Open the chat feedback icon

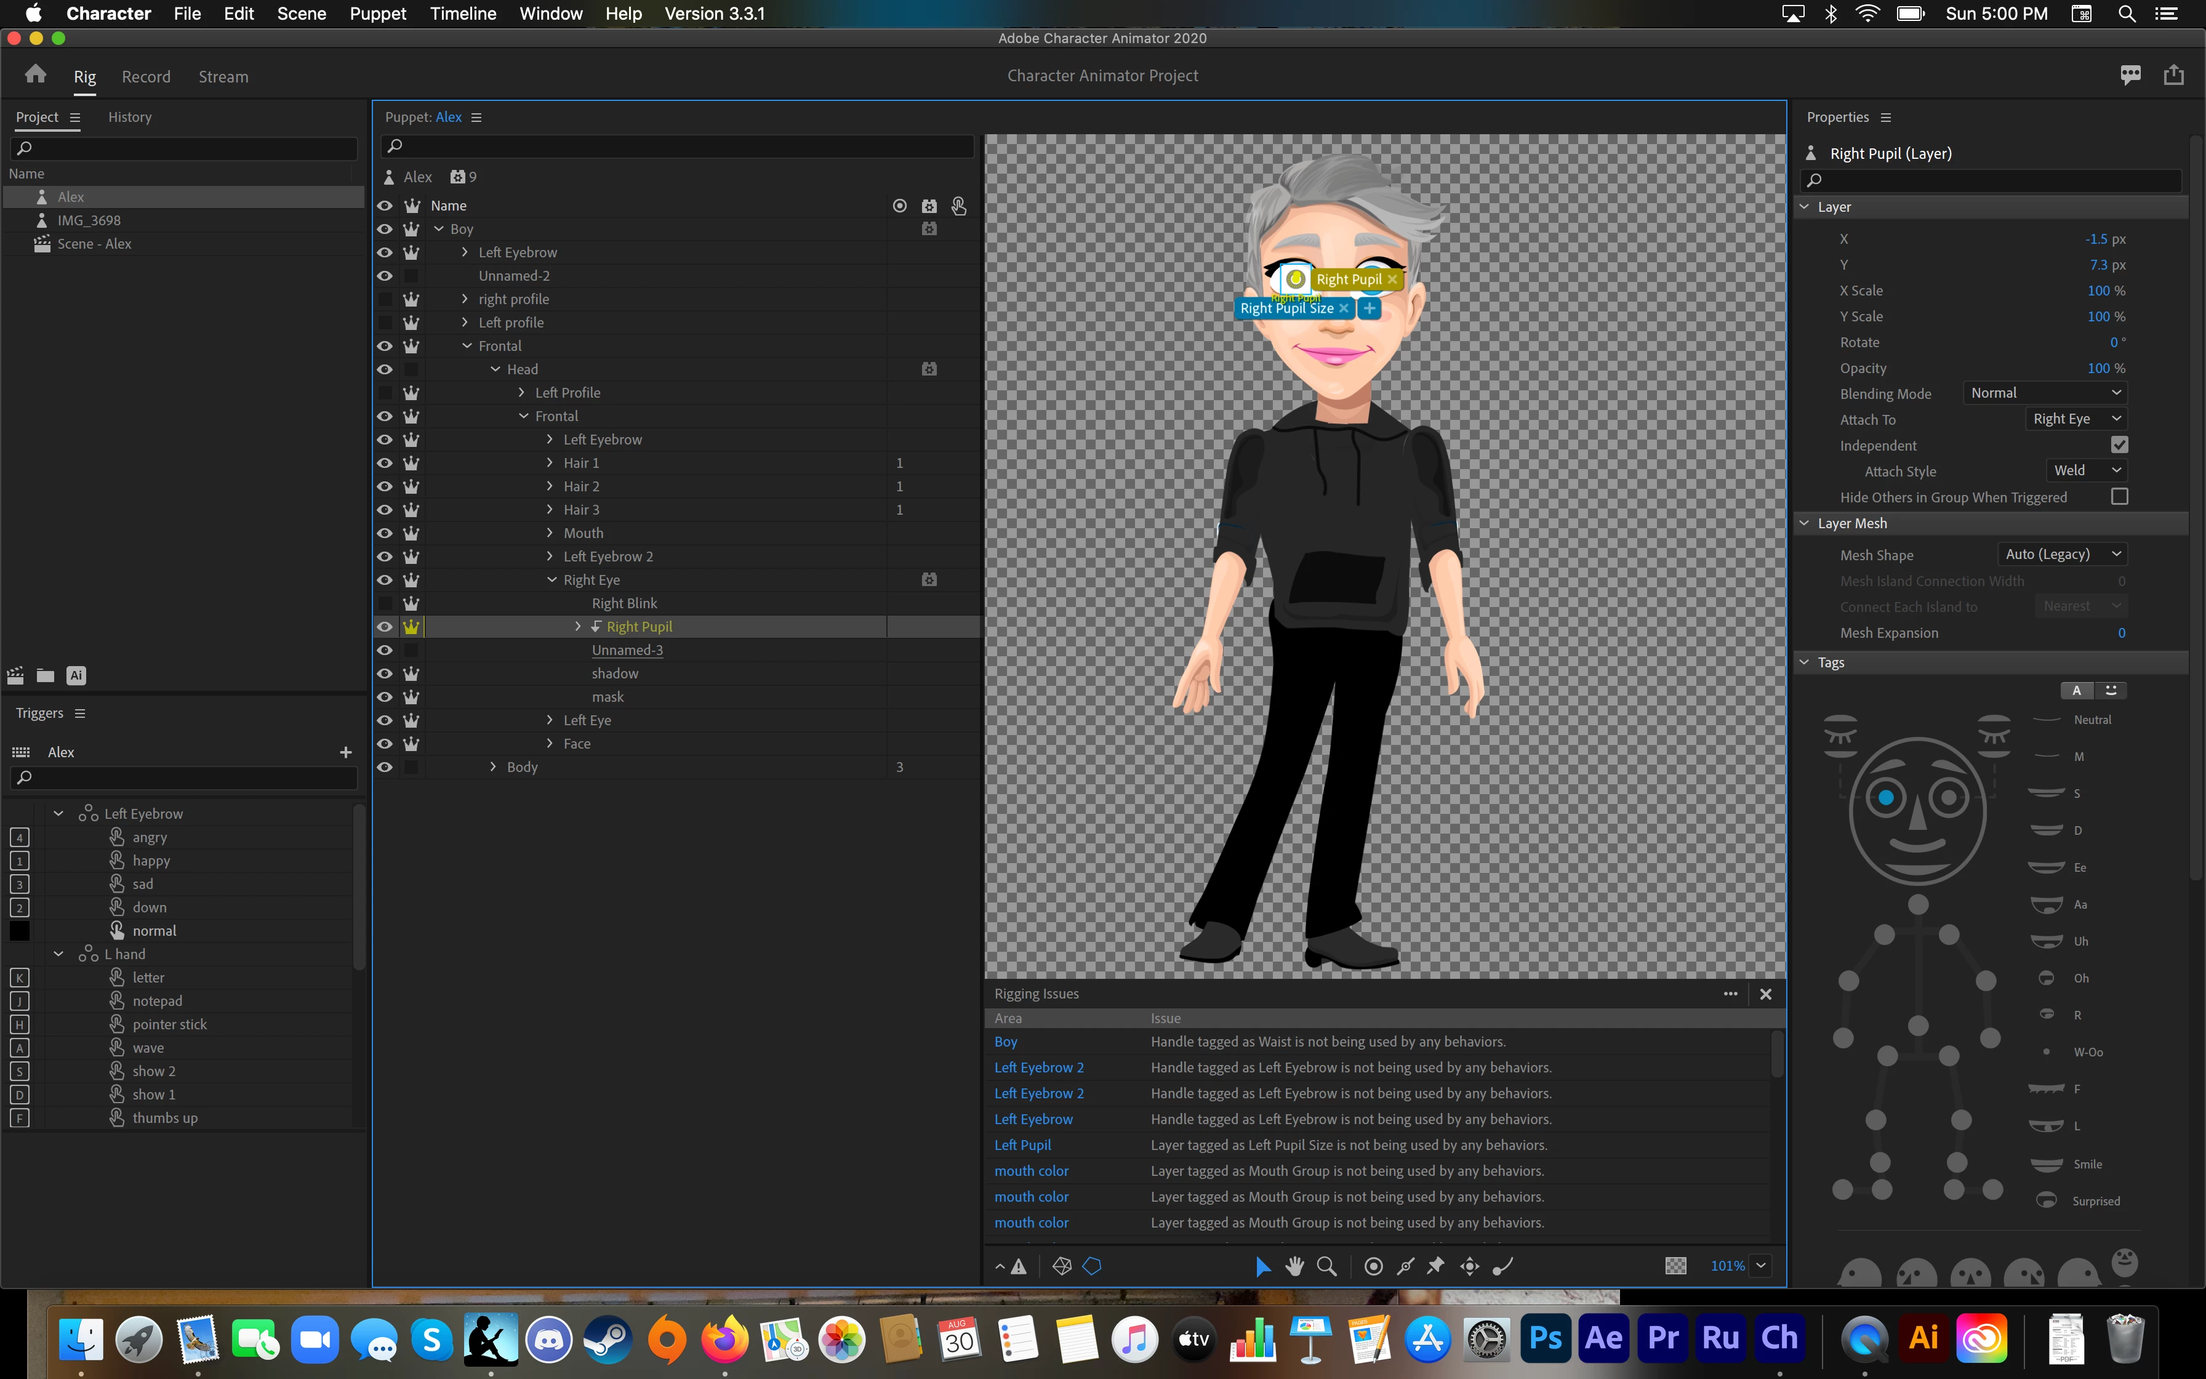pyautogui.click(x=2130, y=74)
